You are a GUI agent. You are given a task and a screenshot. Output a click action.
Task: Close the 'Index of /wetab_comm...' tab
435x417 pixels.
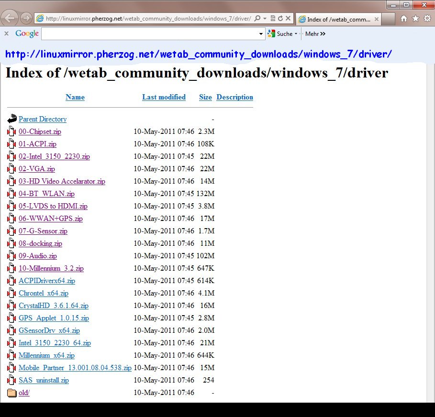(377, 19)
